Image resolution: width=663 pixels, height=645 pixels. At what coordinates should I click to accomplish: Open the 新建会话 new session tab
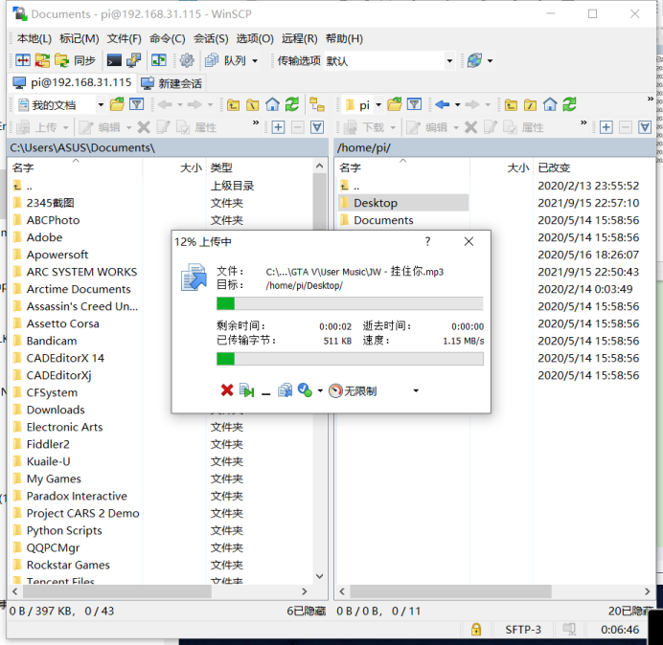pyautogui.click(x=171, y=83)
